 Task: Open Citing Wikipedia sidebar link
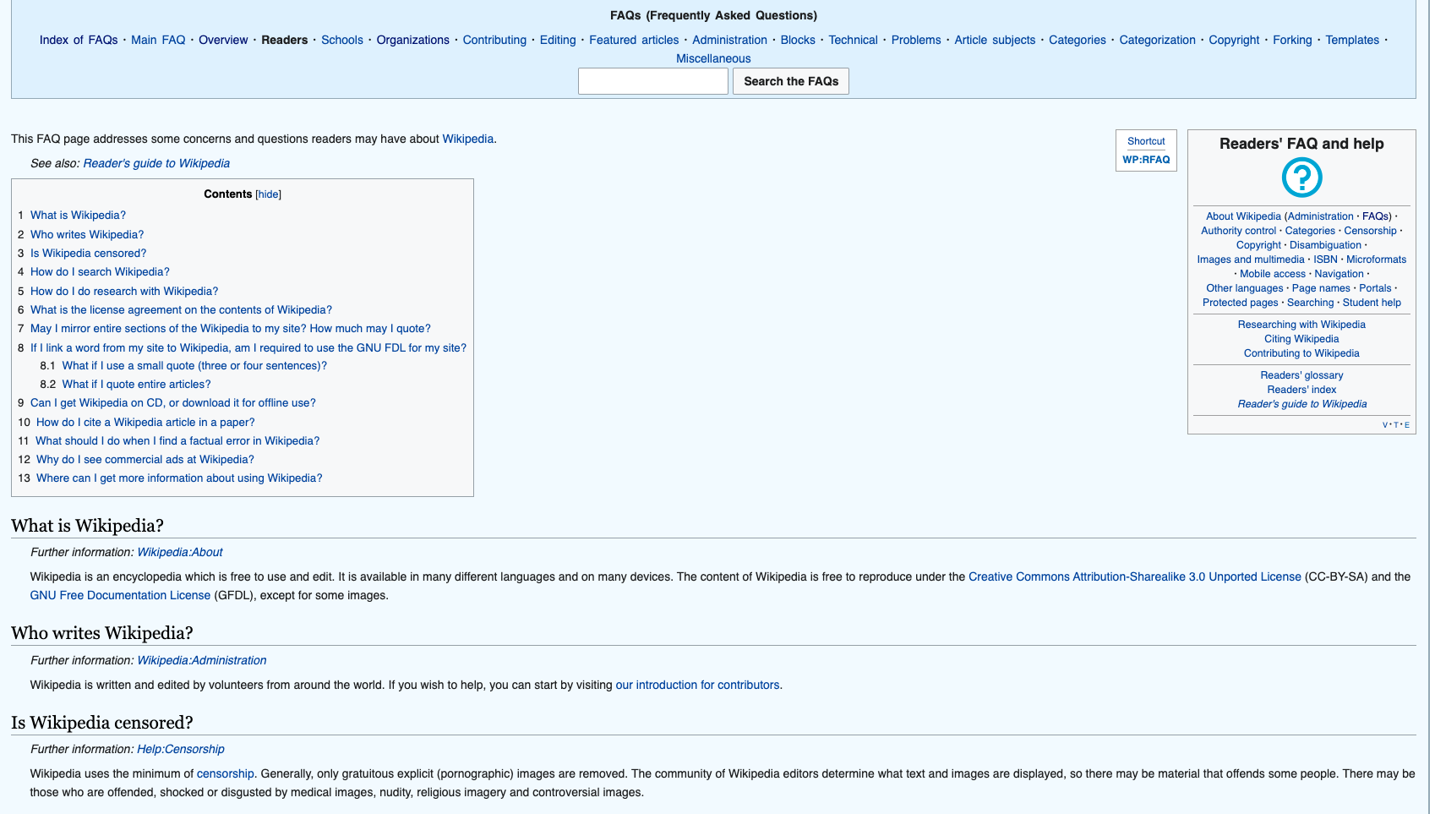(1301, 339)
